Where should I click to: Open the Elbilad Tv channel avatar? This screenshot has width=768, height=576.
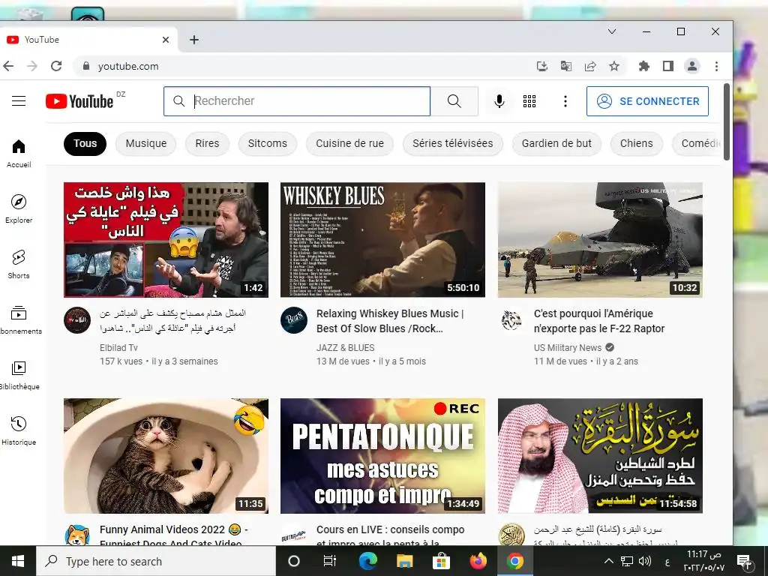click(x=77, y=320)
